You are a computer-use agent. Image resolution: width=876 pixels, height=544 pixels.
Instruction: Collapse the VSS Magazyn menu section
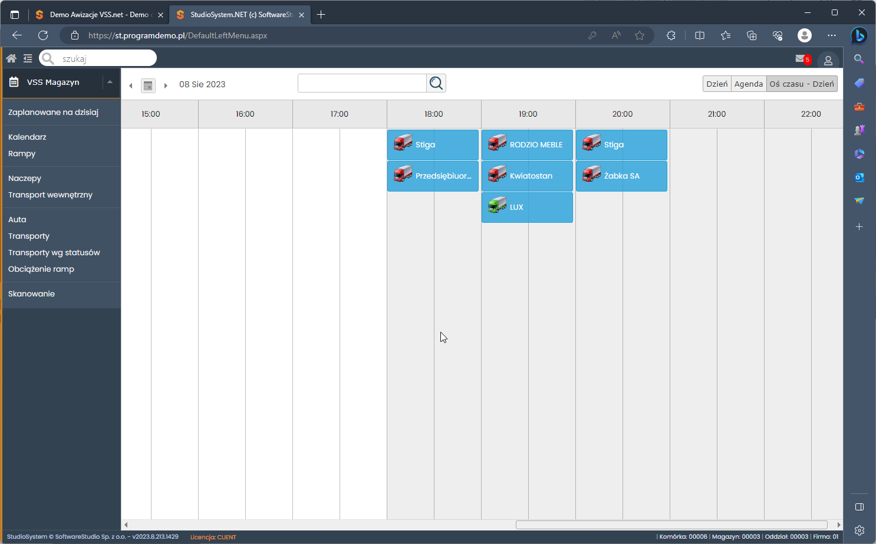click(x=110, y=83)
